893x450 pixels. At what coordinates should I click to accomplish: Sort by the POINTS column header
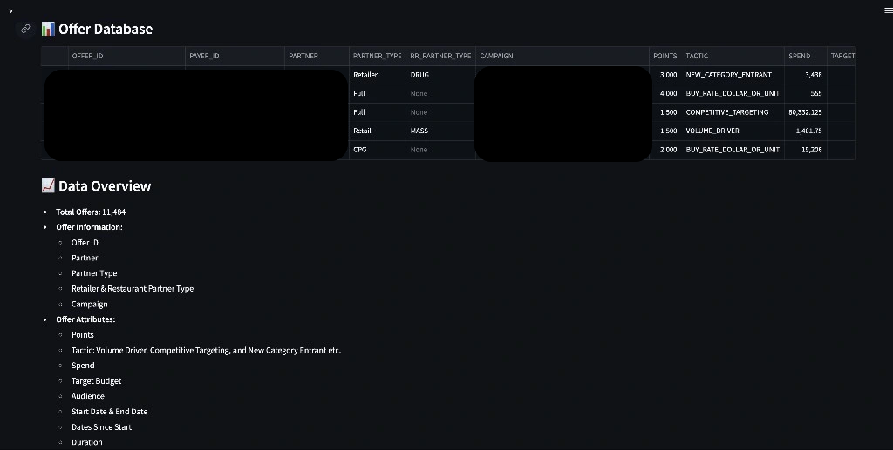click(665, 56)
